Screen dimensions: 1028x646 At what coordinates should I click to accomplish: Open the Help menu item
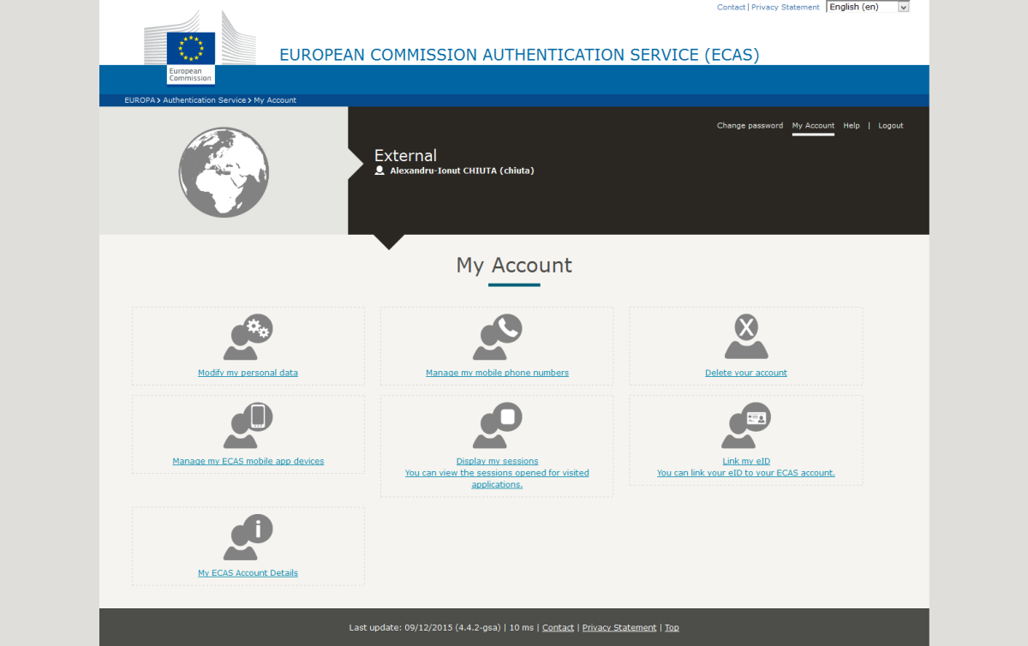click(851, 125)
